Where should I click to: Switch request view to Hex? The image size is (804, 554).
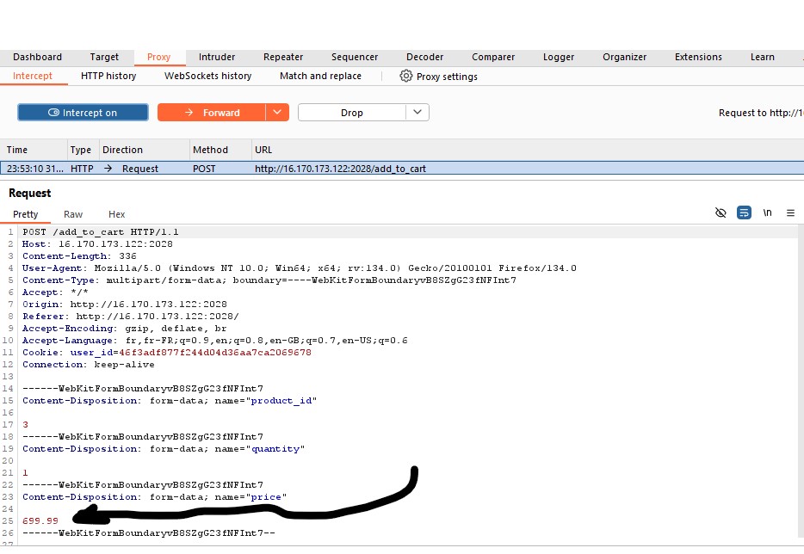[x=117, y=214]
